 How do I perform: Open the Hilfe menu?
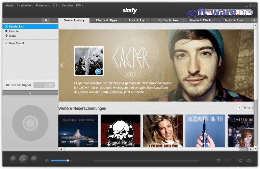coord(80,5)
